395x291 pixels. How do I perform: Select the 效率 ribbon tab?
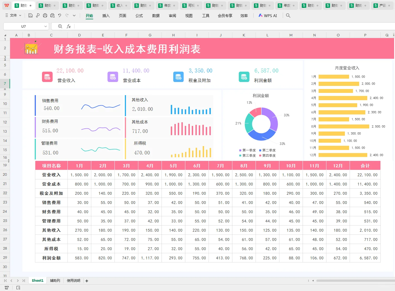[x=244, y=16]
